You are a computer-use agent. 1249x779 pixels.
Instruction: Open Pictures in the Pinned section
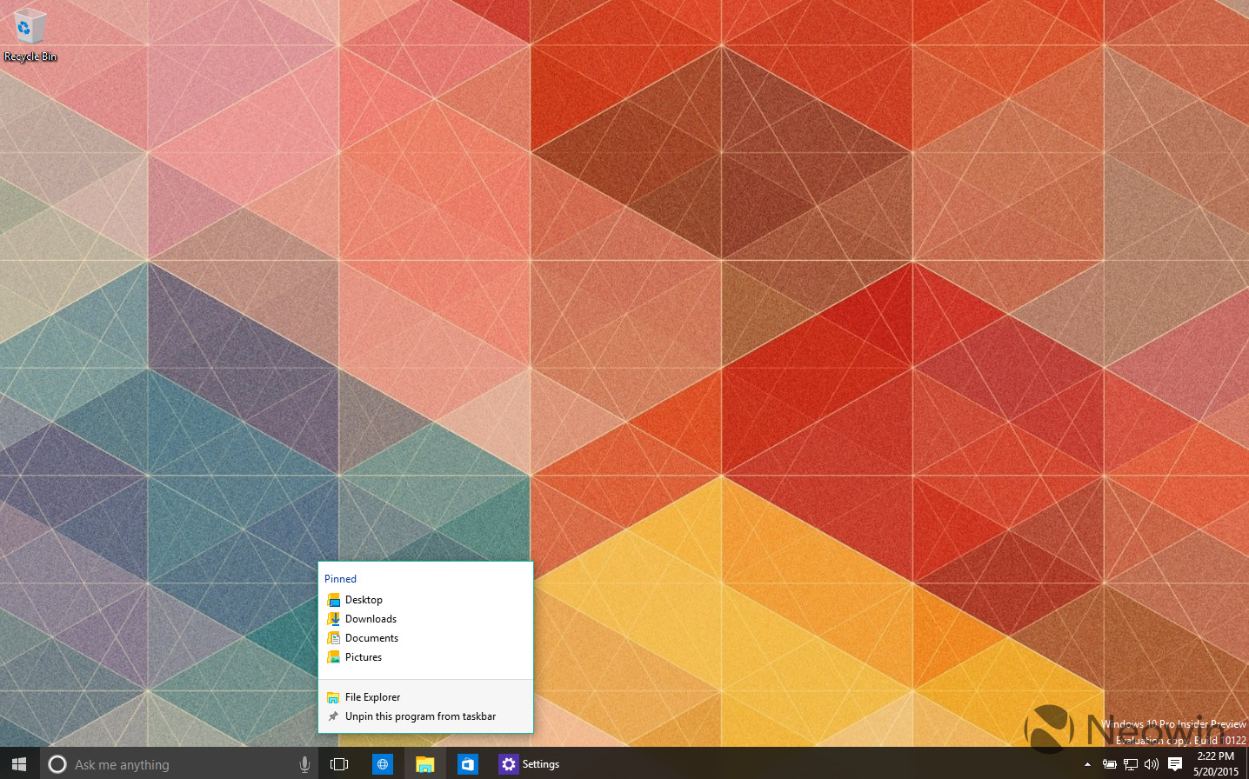(363, 656)
